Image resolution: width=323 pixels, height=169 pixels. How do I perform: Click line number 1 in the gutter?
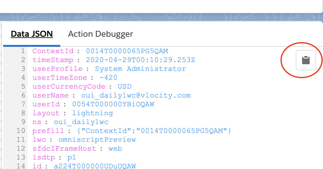tap(23, 51)
